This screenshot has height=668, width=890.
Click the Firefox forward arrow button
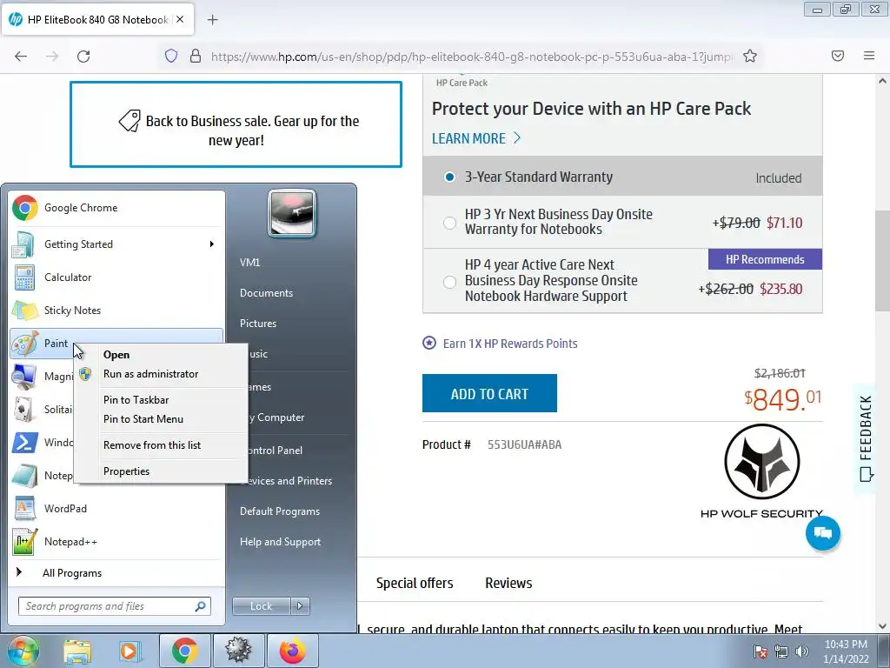pos(52,57)
